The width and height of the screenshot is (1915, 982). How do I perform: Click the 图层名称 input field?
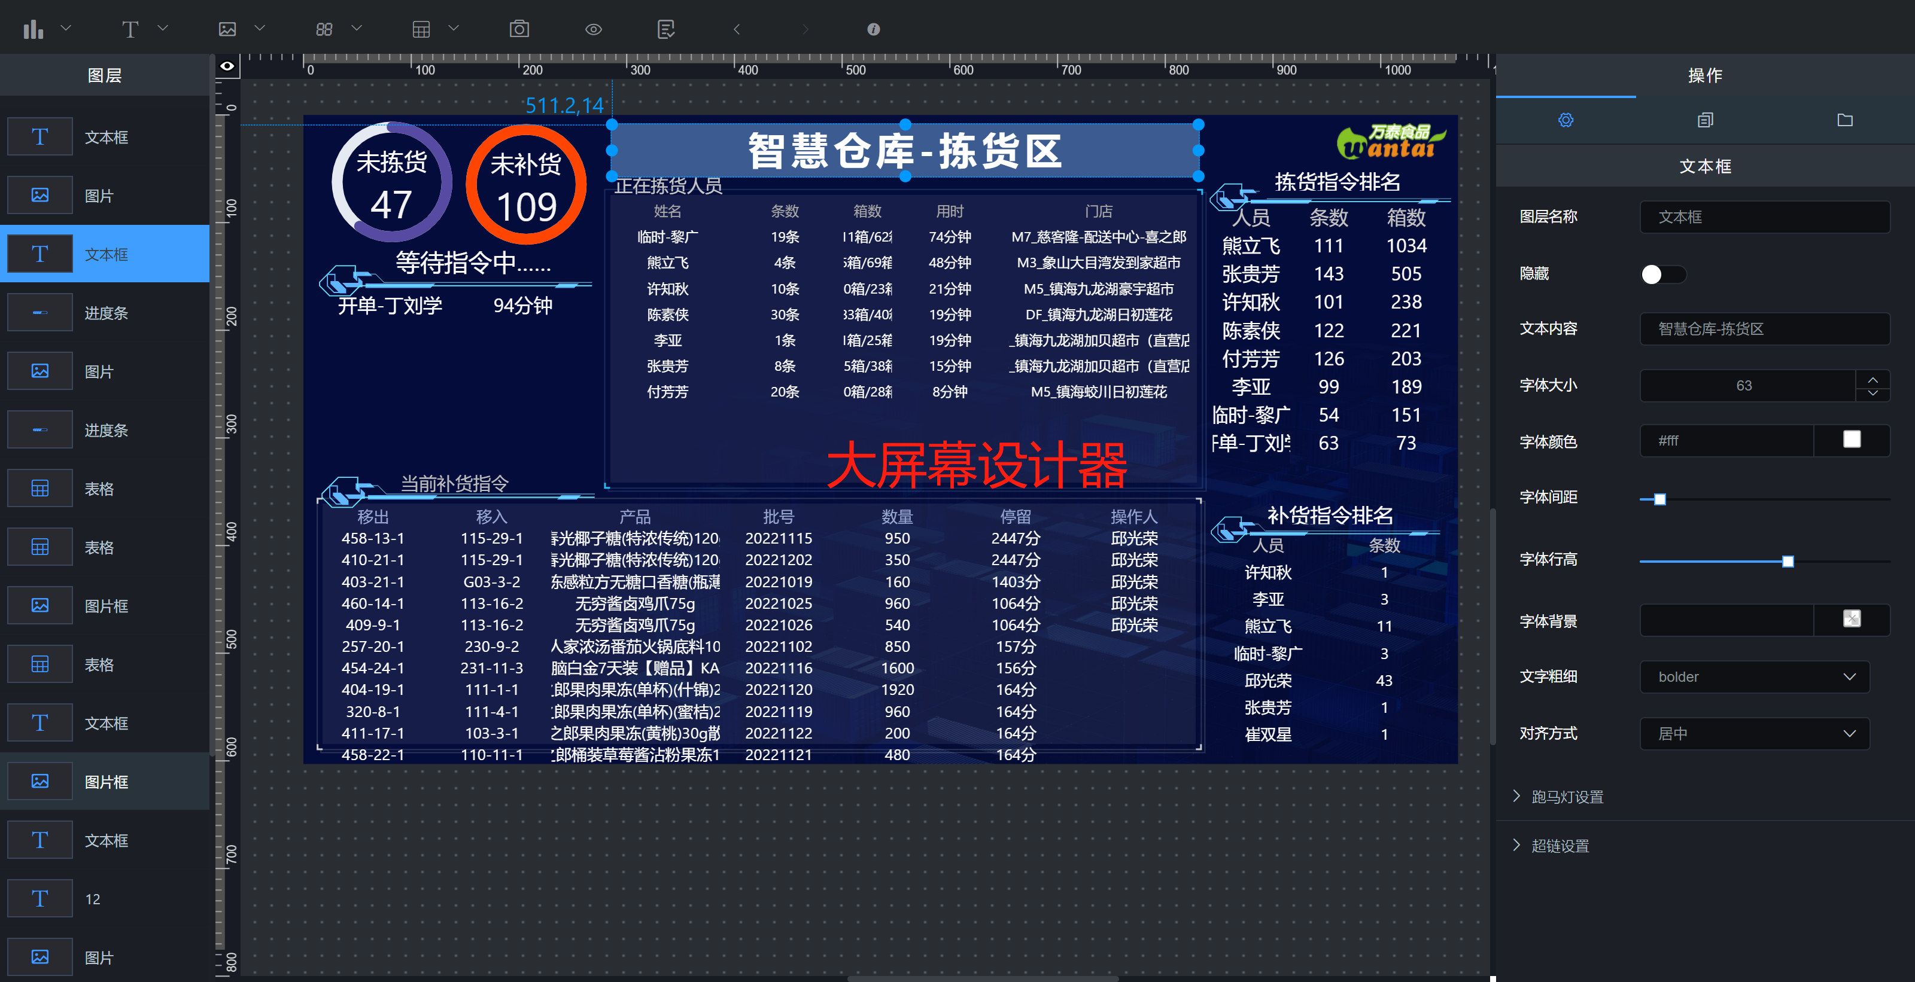[x=1765, y=217]
